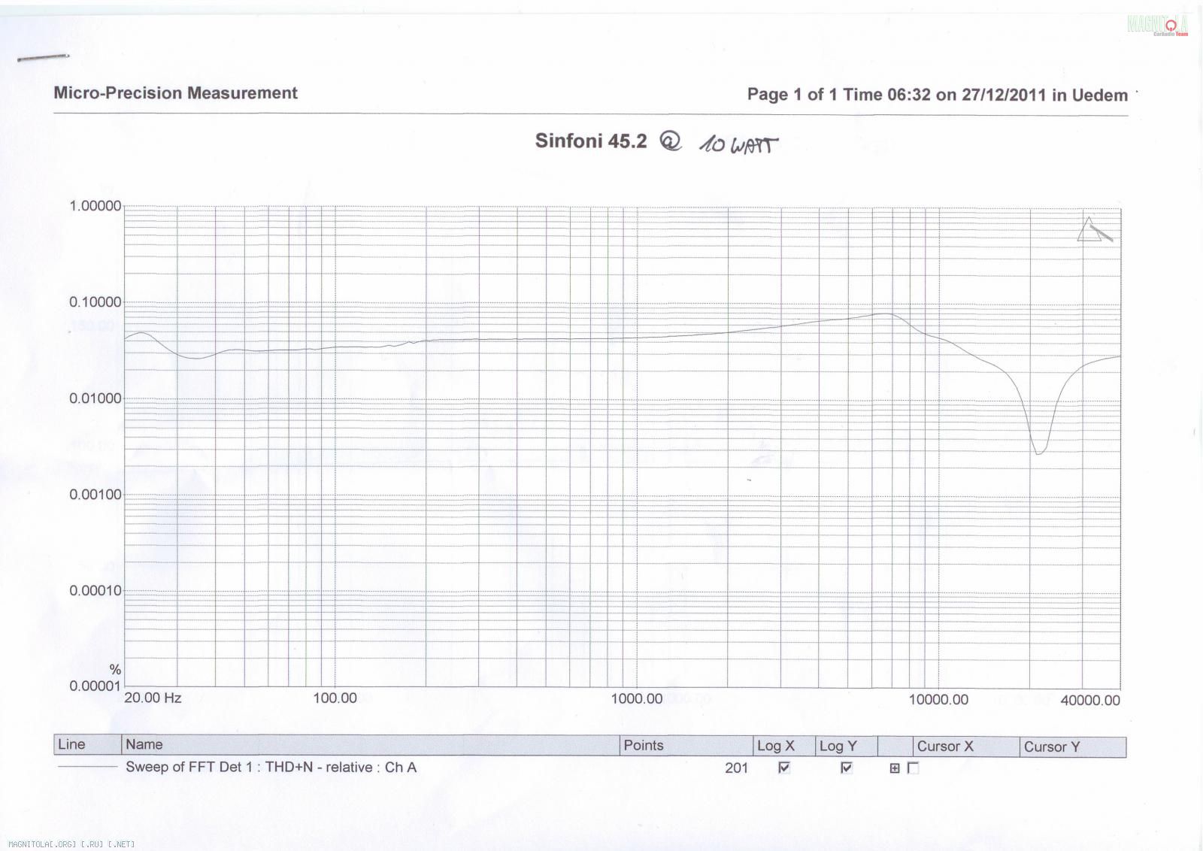This screenshot has width=1203, height=851.
Task: Click the Cursor X column header
Action: pos(944,747)
